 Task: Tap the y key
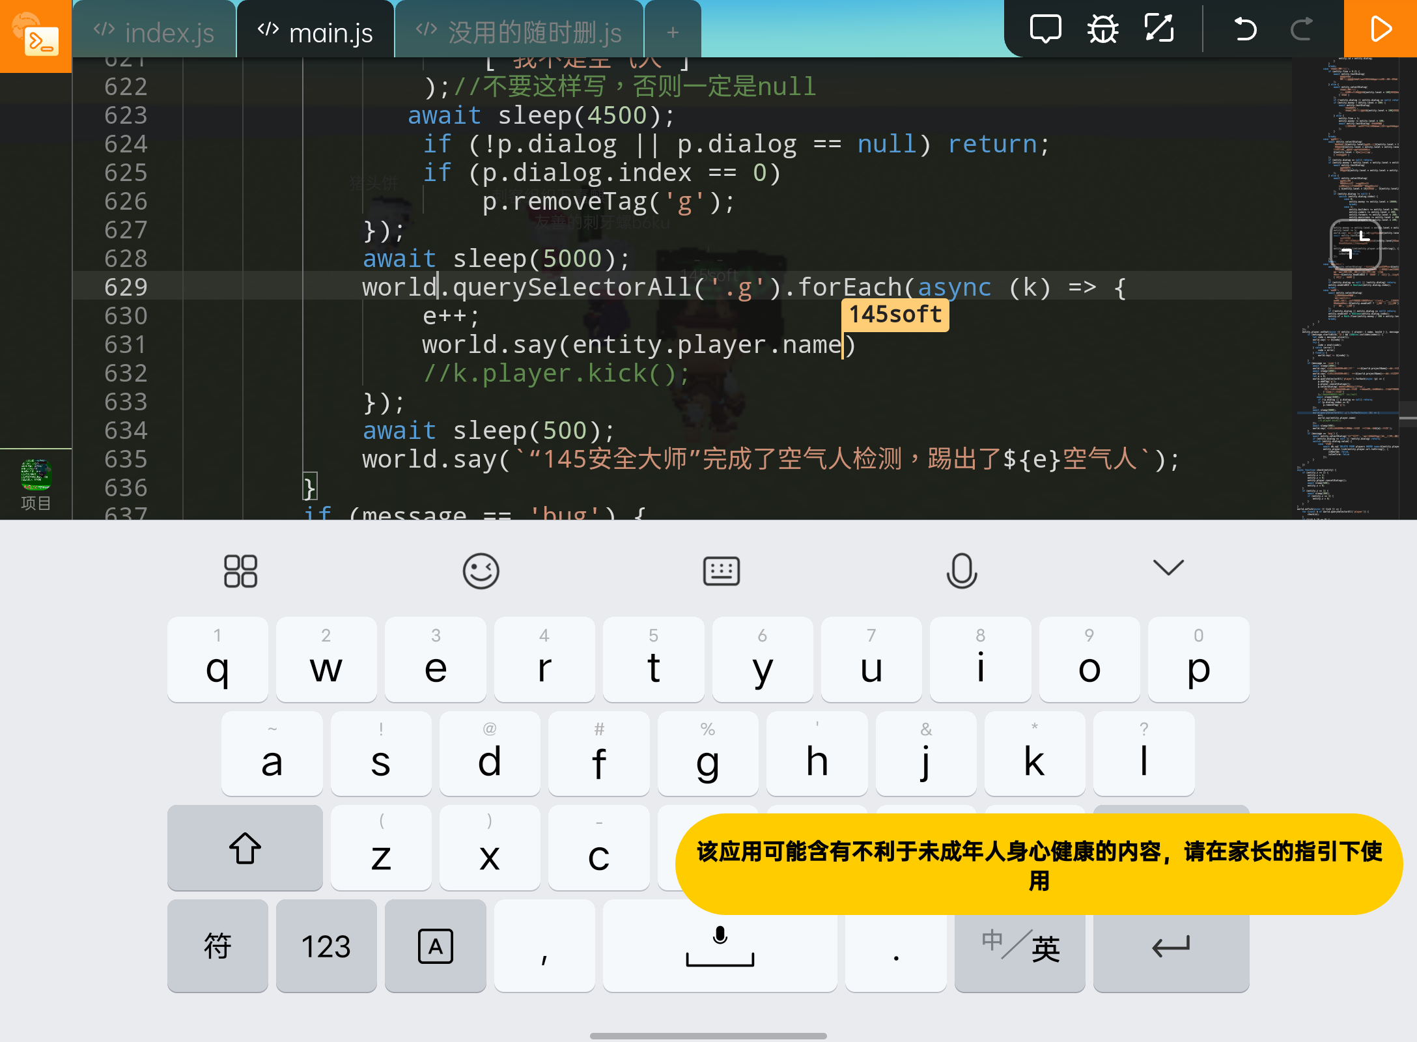click(763, 659)
